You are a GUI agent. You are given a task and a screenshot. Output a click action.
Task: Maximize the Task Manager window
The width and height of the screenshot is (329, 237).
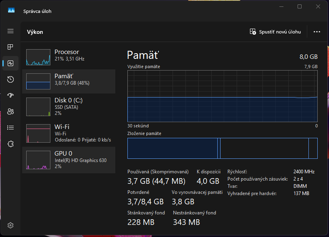(300, 7)
